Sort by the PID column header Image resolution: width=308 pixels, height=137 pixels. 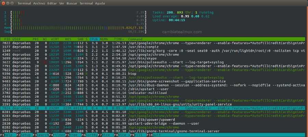pyautogui.click(x=8, y=39)
